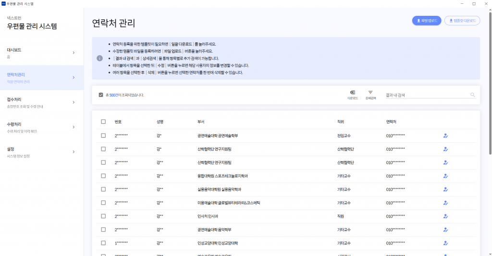Click the 파일 업로드 button
This screenshot has height=256, width=492.
(427, 21)
